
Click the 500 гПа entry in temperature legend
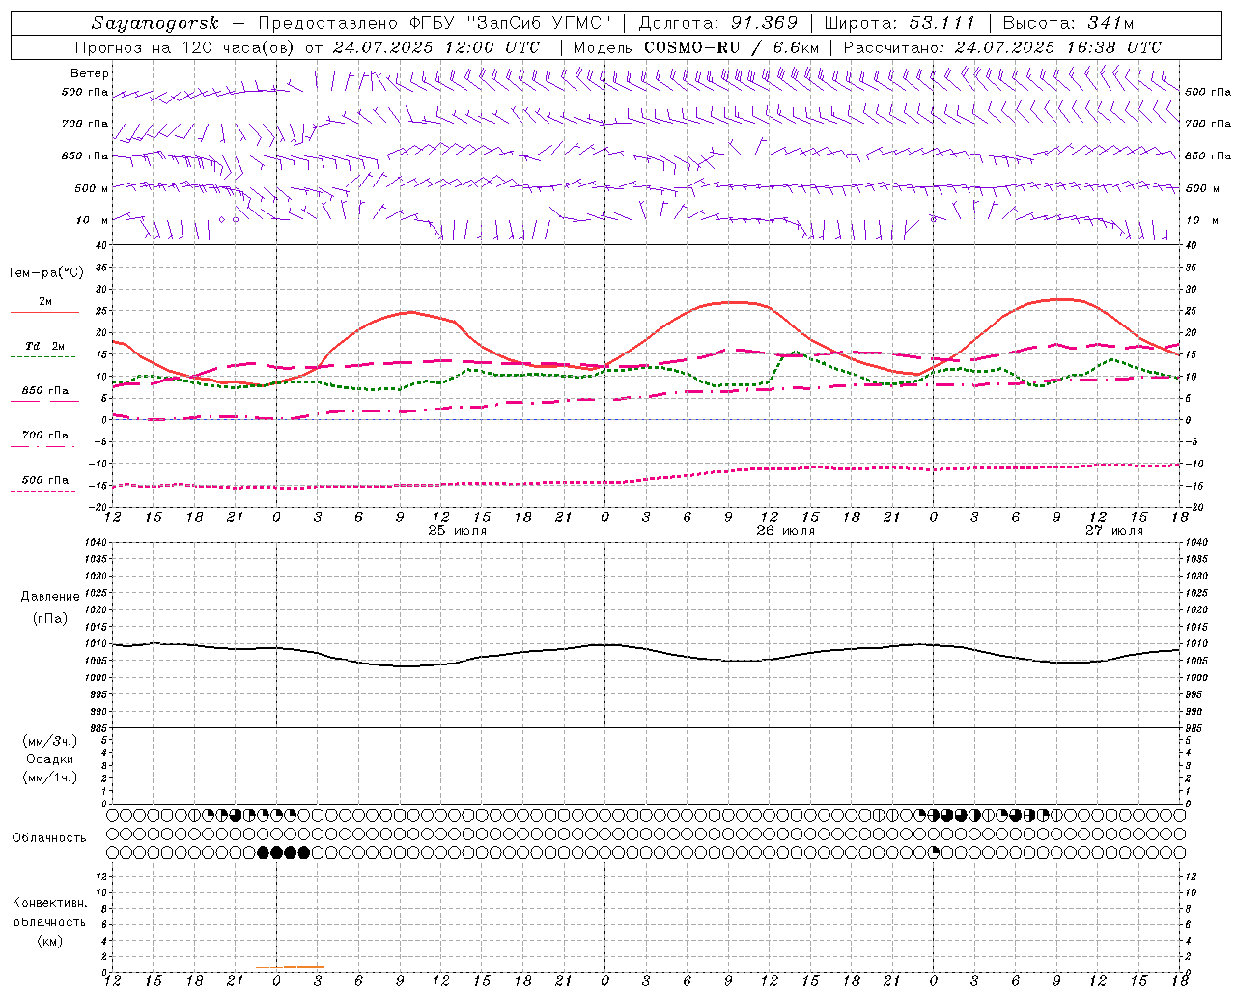[45, 480]
